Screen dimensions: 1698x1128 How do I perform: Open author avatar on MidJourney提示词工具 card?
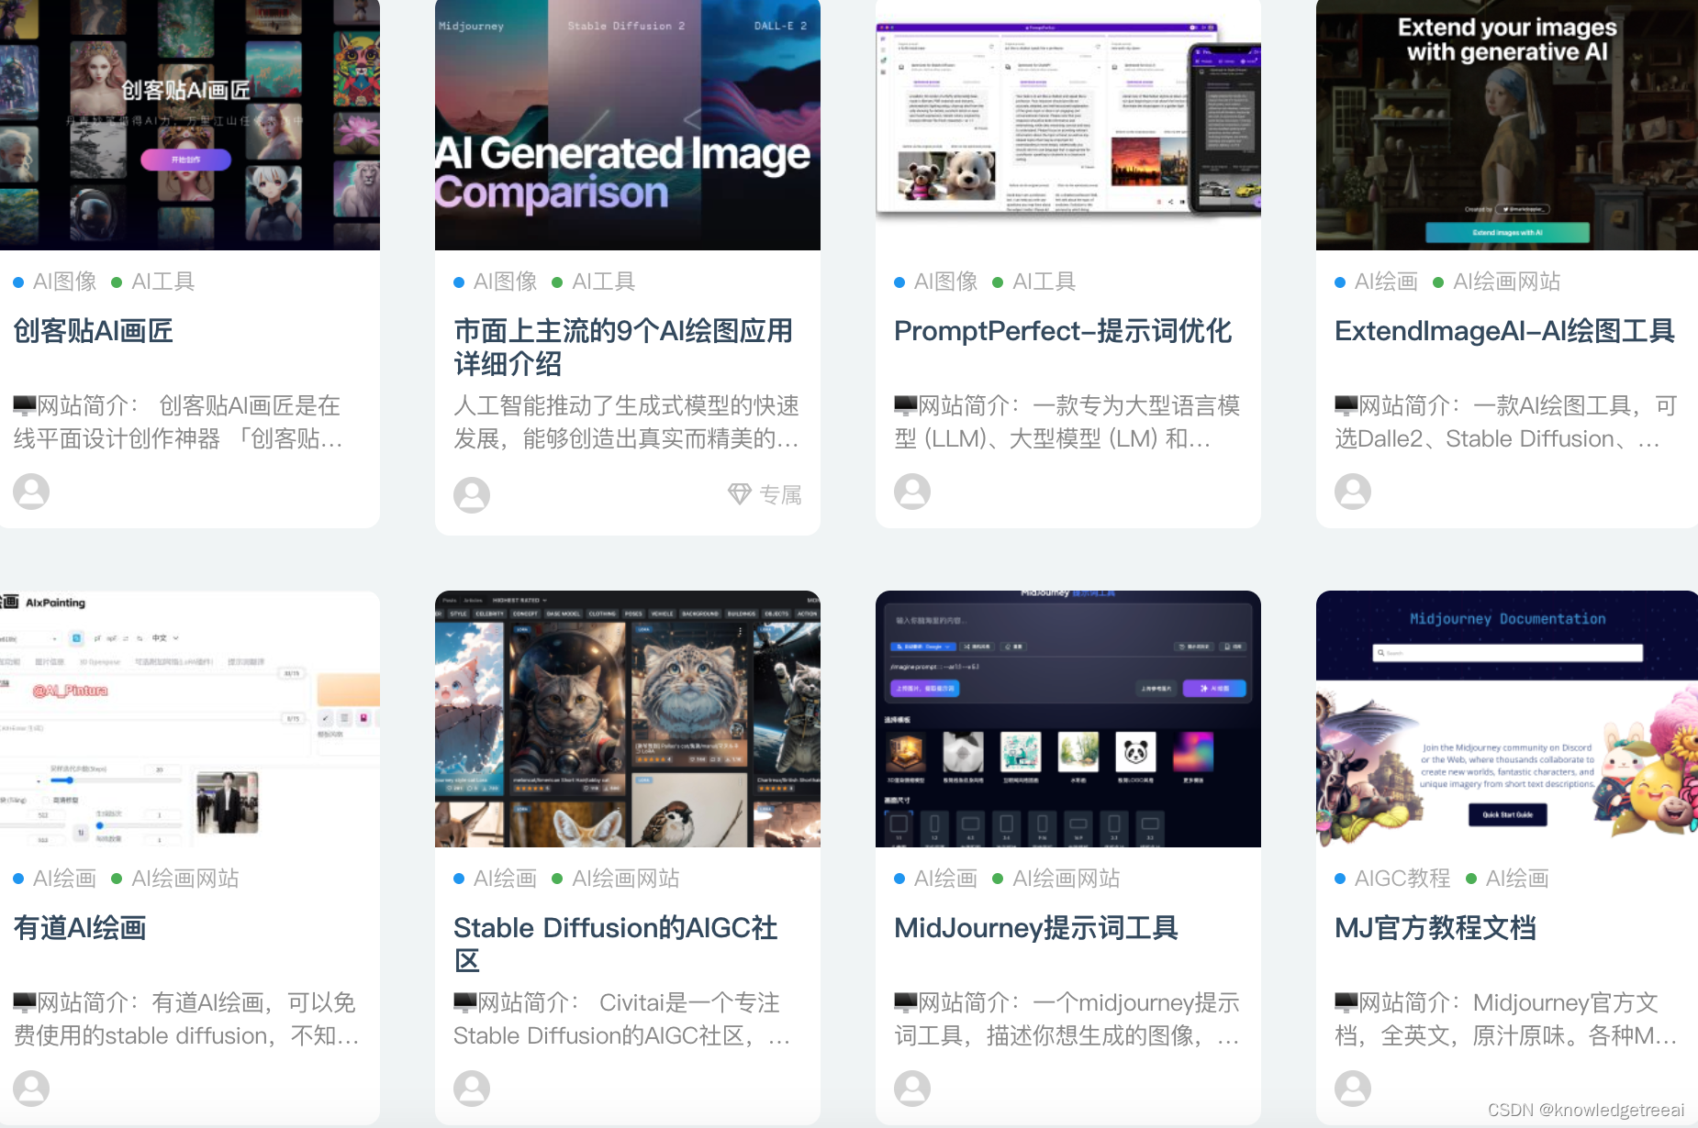(912, 1089)
